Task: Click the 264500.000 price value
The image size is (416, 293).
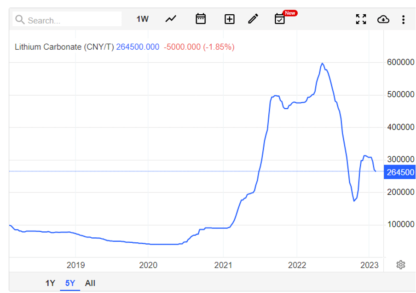Action: point(138,47)
